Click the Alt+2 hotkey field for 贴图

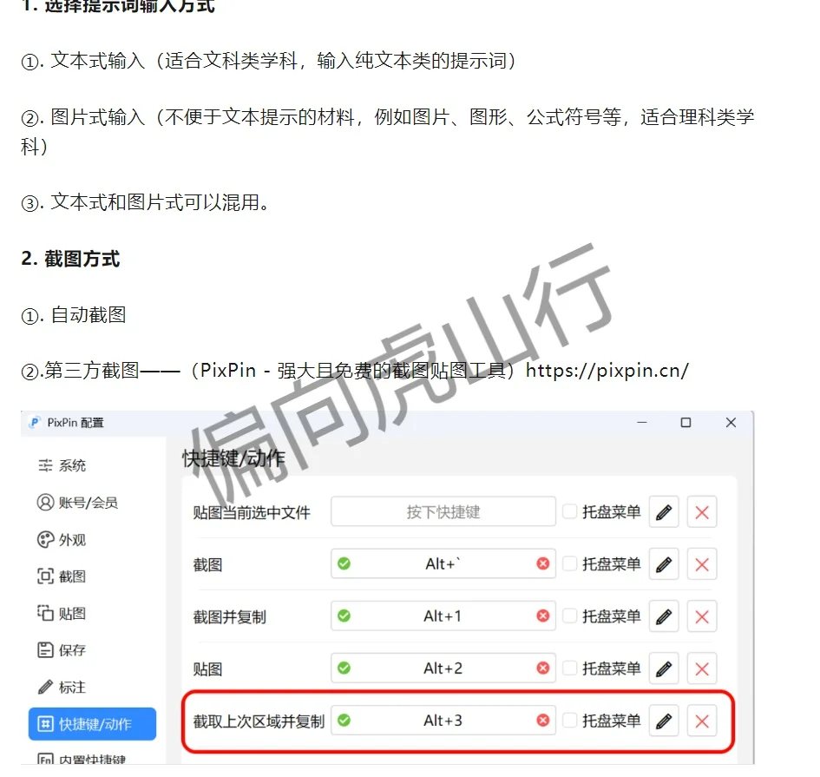pos(443,668)
